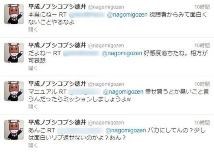Open the @nagomigozen mention in the だよねー tweet
The height and width of the screenshot is (153, 214).
[x=122, y=53]
